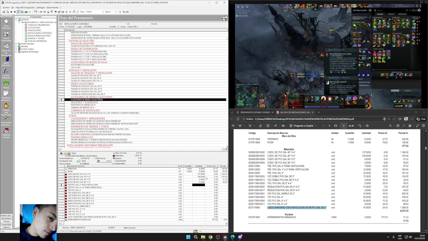Select ARQUITECTURA in the budget tree
The image size is (428, 241).
coord(34,30)
